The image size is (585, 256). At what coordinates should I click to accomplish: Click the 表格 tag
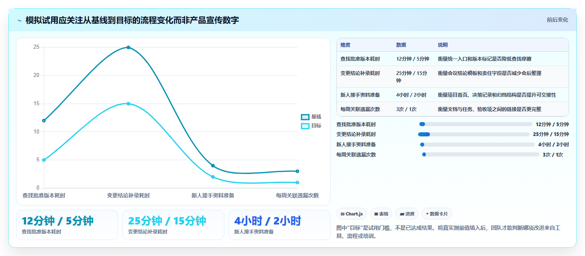click(x=381, y=214)
